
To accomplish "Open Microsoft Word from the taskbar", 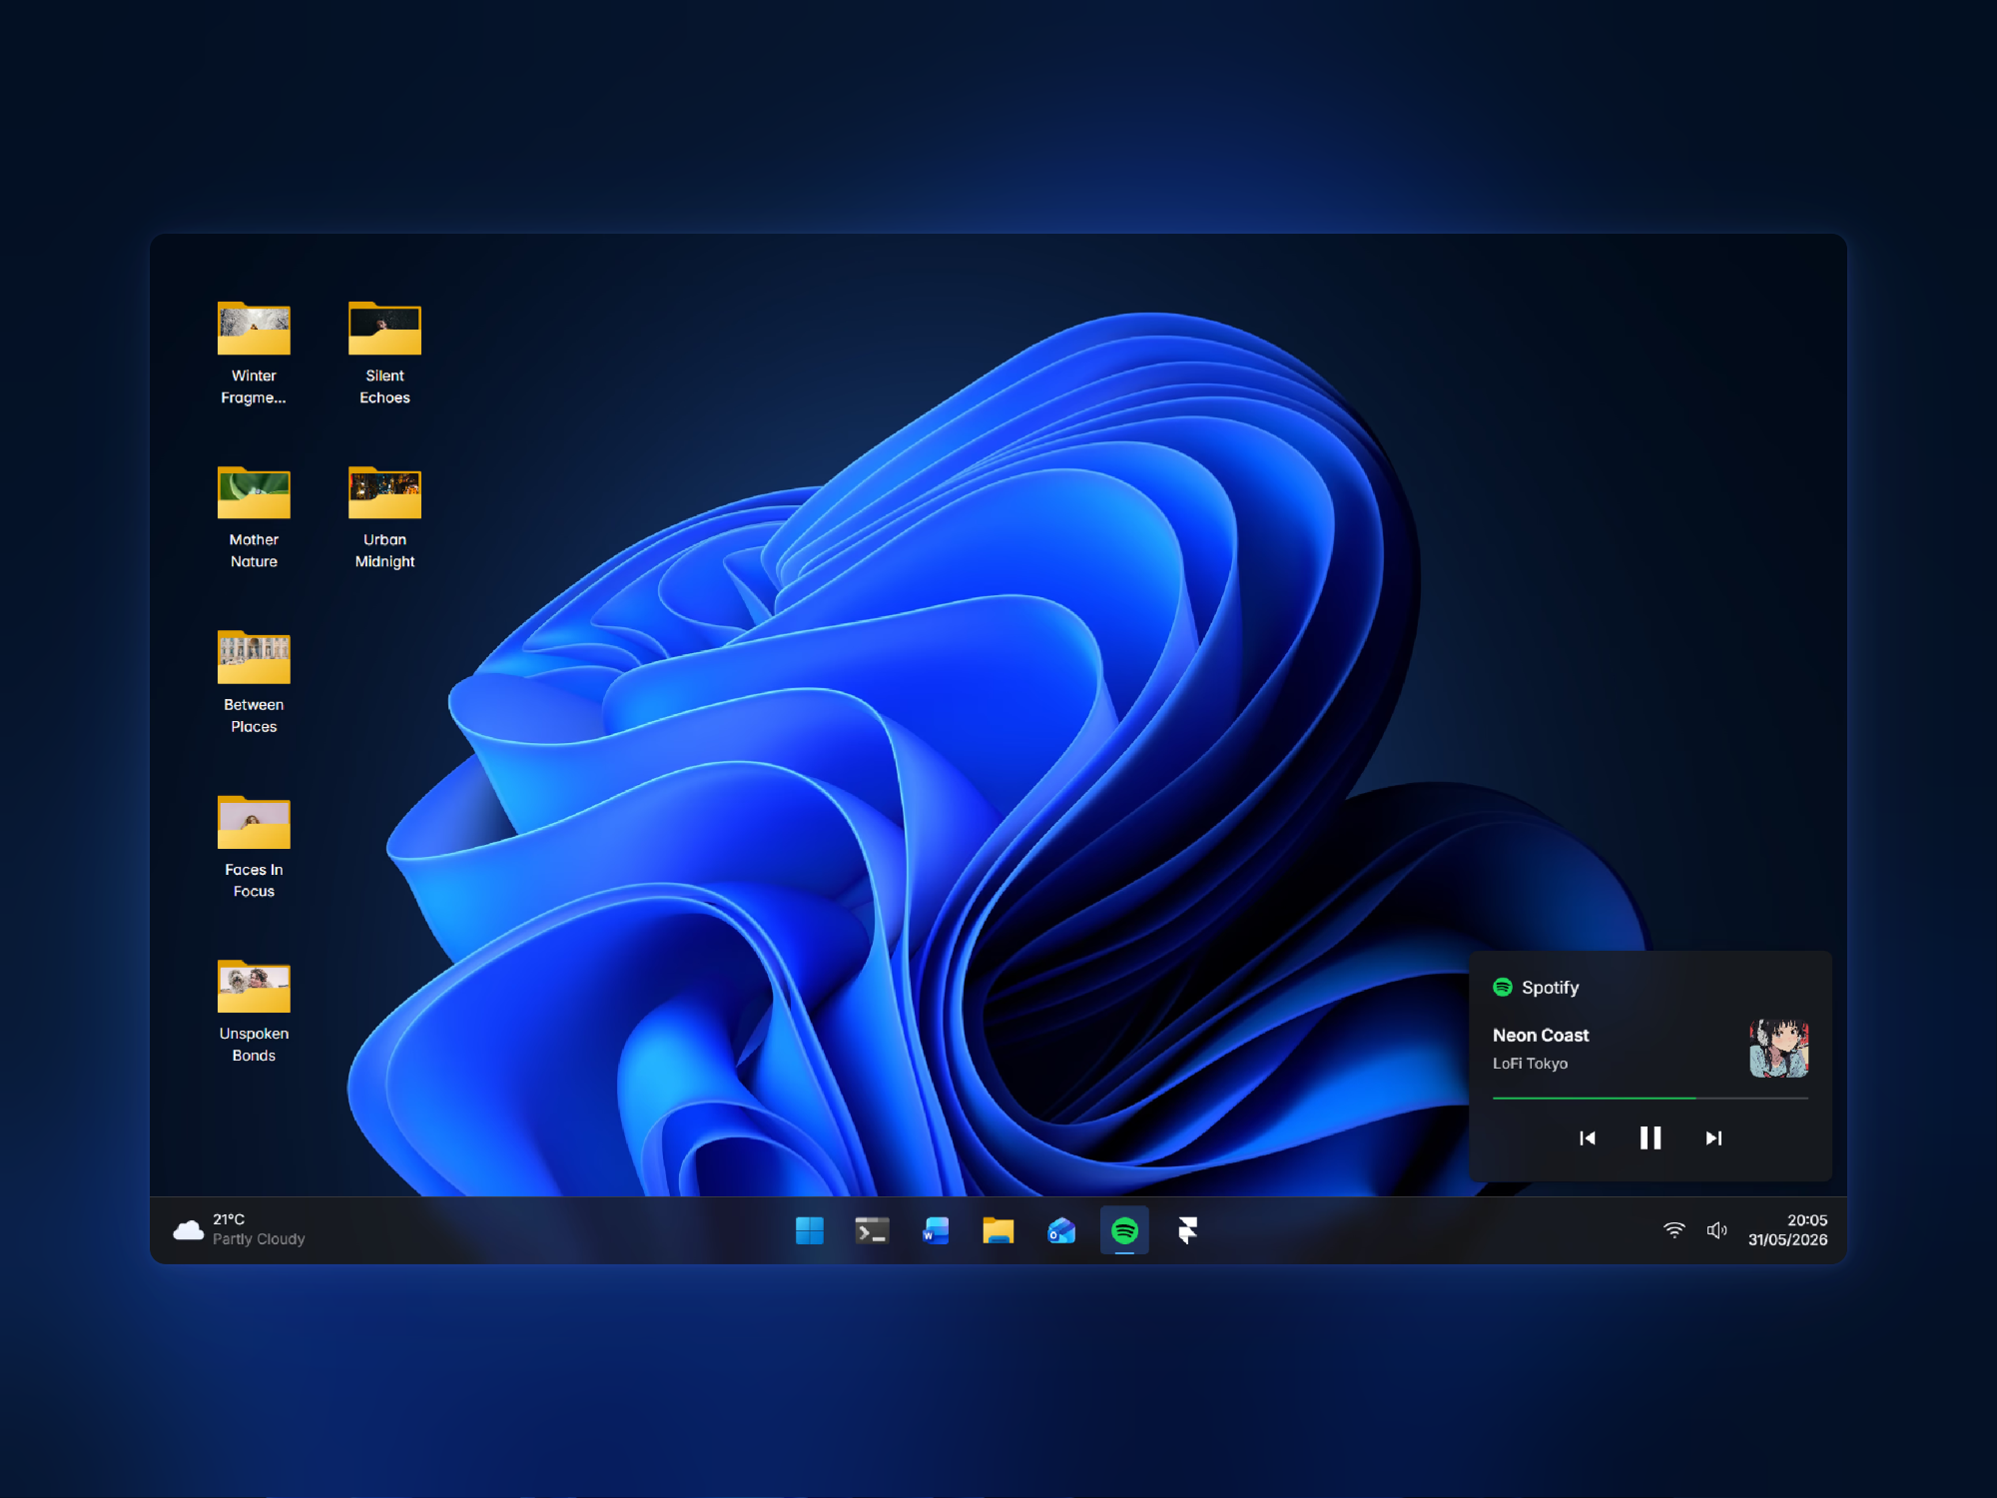I will [936, 1230].
